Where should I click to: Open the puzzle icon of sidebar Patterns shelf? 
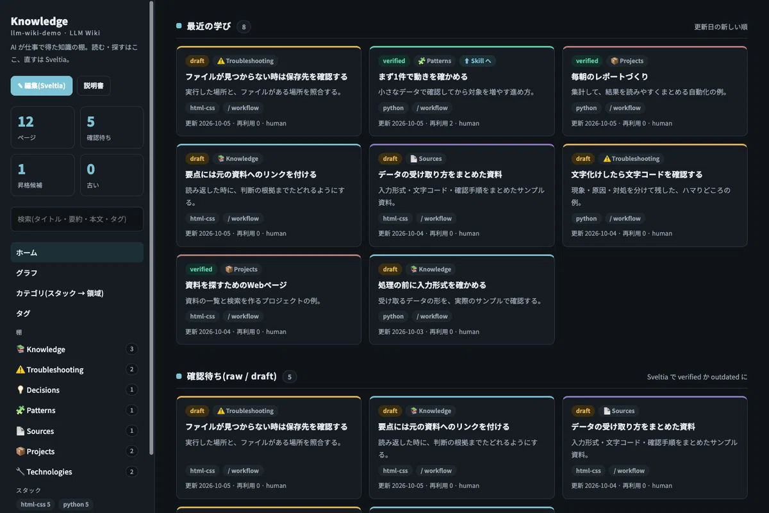(20, 410)
